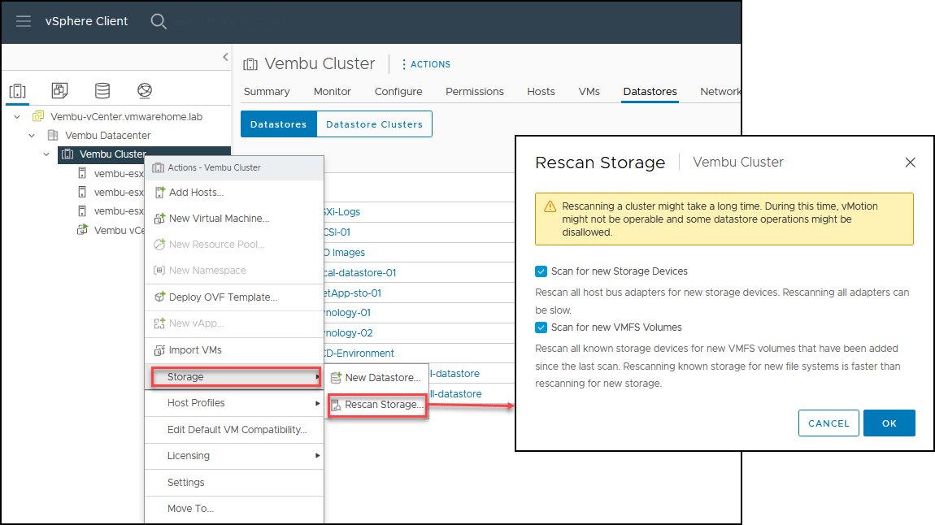Screen dimensions: 935x525
Task: Switch to VMs and Templates inventory view
Action: click(59, 90)
